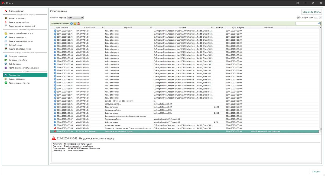The image size is (325, 176).
Task: Open the Задачи проверки section
Action: point(16,79)
